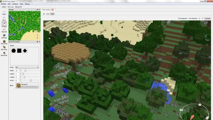Choose the Brush tool
Image resolution: width=213 pixels, height=120 pixels.
(4, 24)
